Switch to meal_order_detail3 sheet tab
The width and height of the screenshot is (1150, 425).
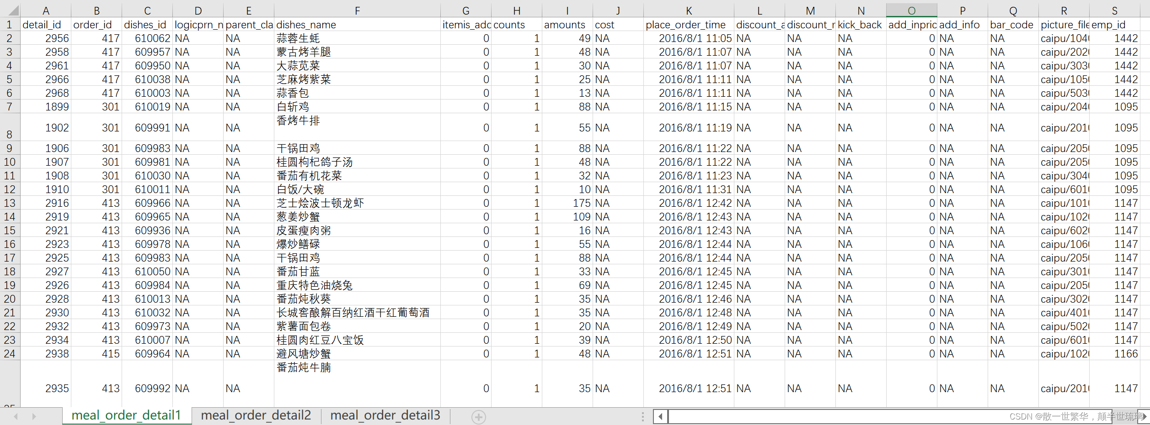pyautogui.click(x=385, y=415)
